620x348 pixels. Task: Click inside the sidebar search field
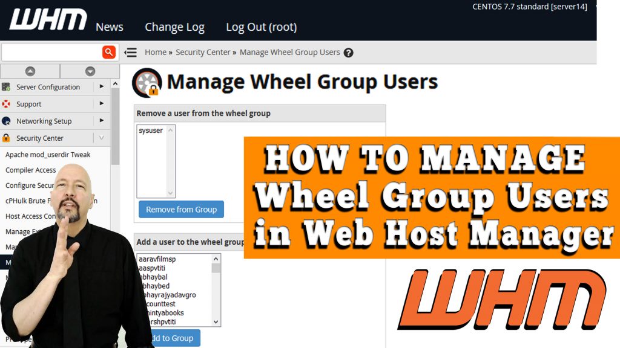click(51, 52)
